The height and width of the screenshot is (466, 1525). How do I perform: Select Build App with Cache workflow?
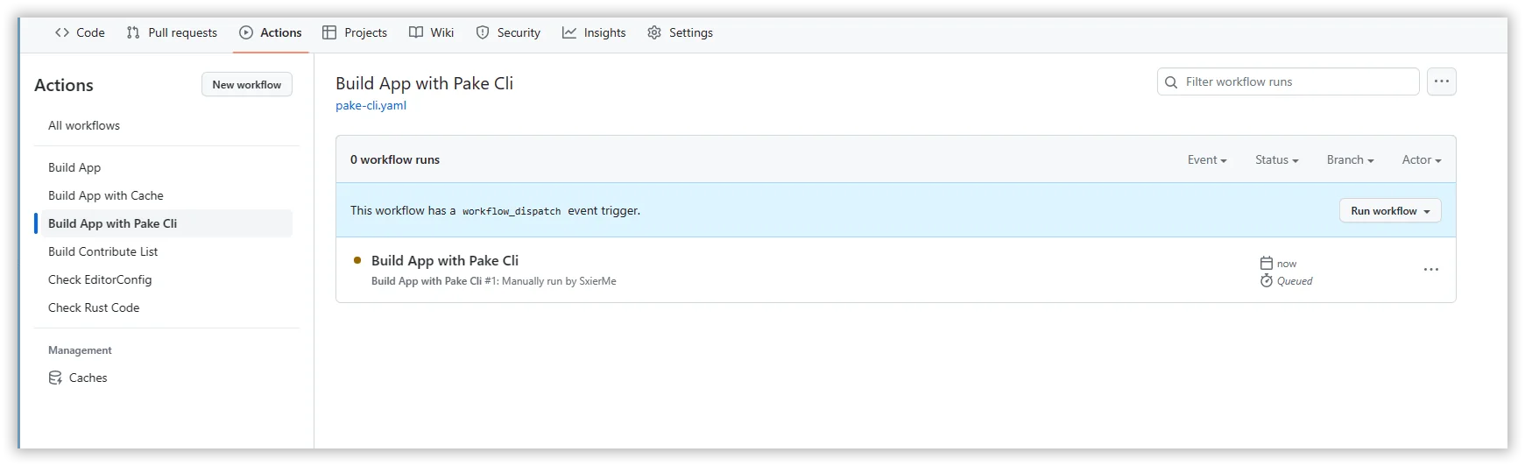[106, 195]
